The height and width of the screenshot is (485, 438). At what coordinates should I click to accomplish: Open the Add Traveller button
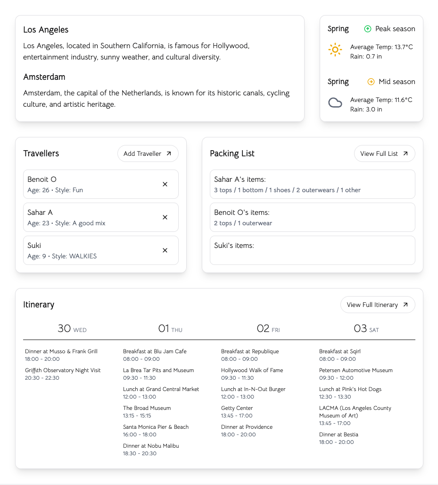point(148,153)
